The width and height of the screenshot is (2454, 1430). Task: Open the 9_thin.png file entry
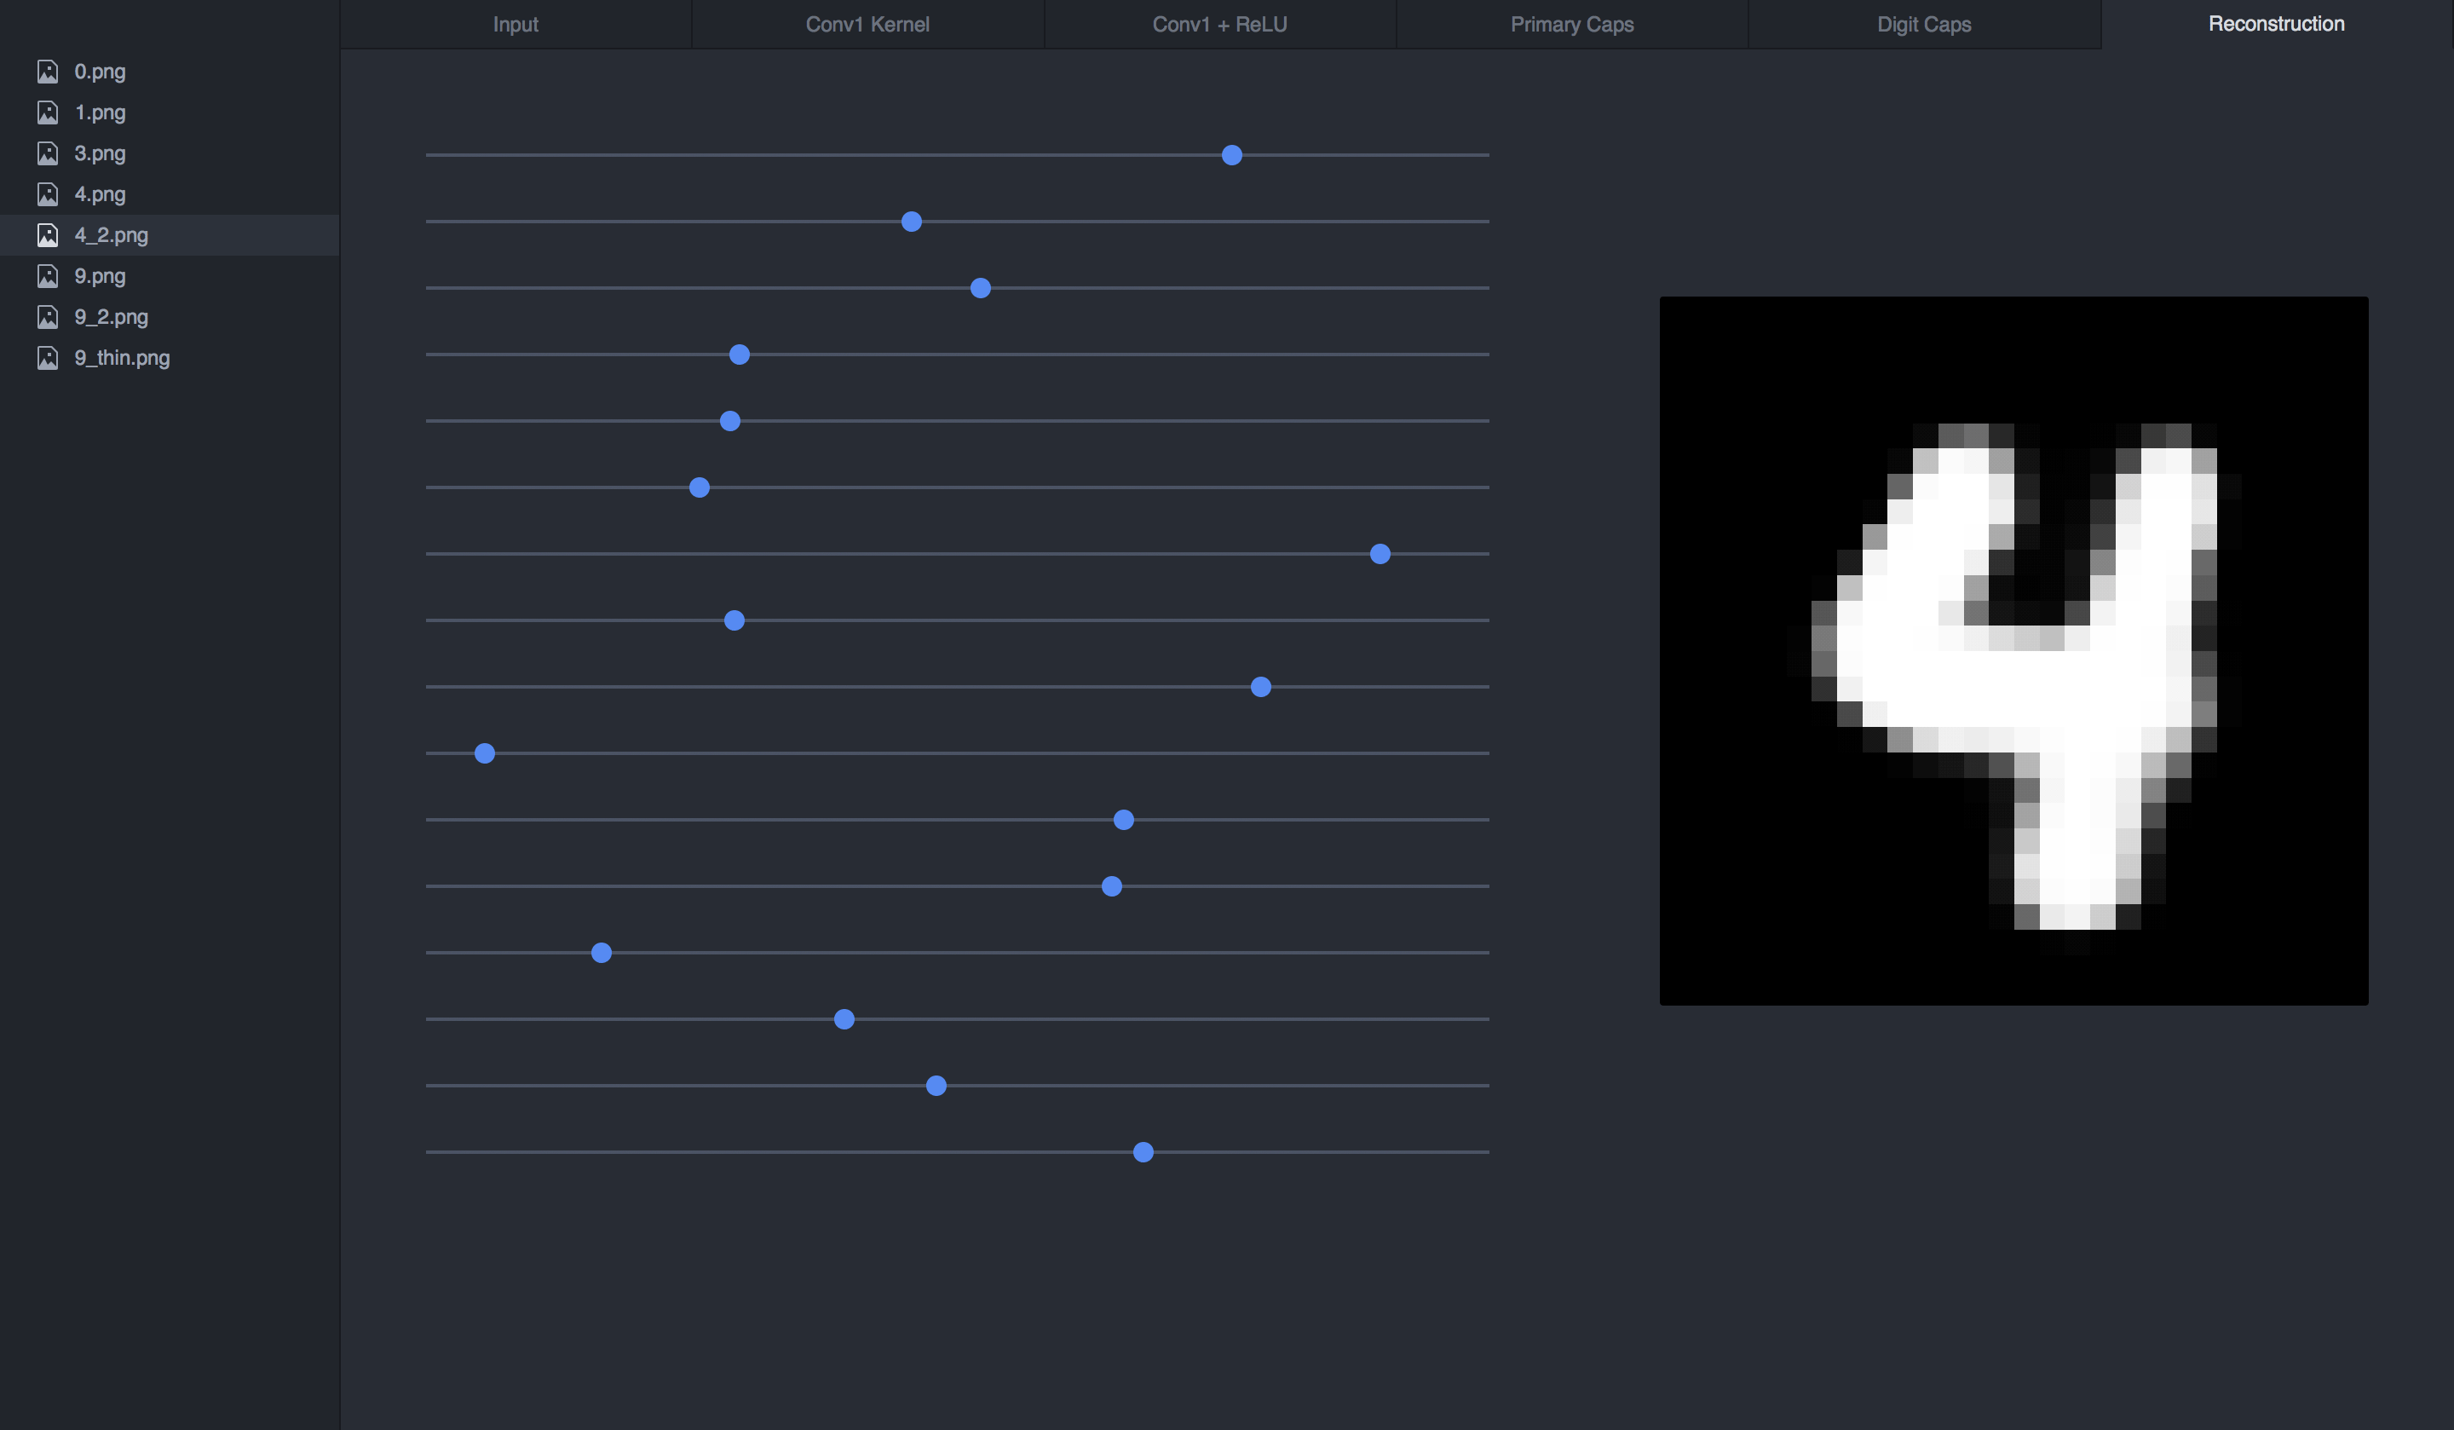click(x=122, y=358)
